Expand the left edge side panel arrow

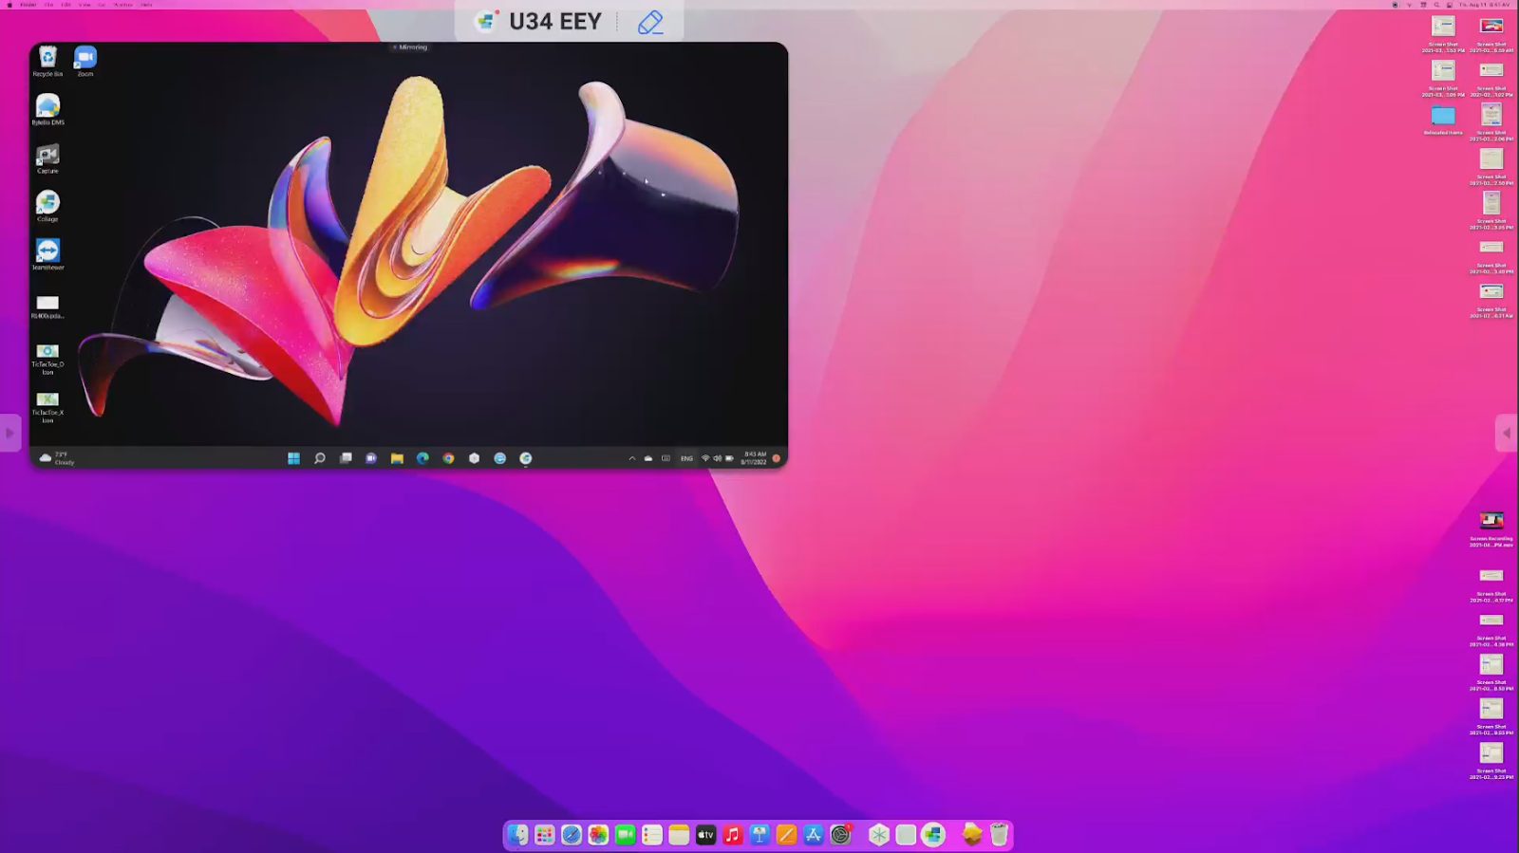click(x=9, y=434)
